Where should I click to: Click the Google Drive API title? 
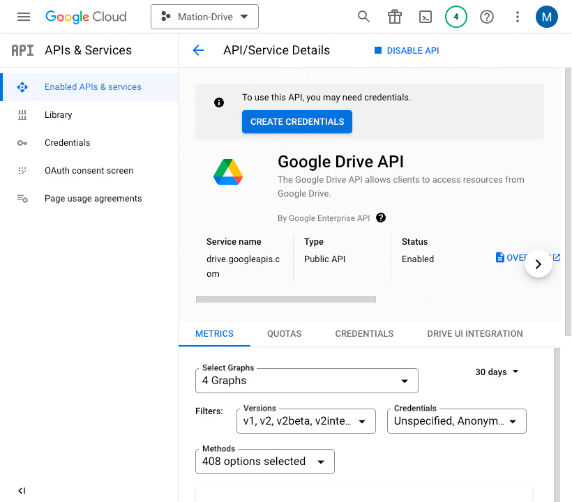click(340, 162)
